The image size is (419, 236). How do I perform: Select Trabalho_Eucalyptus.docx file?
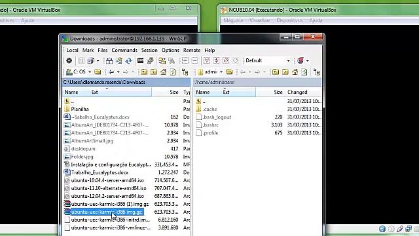coord(100,172)
